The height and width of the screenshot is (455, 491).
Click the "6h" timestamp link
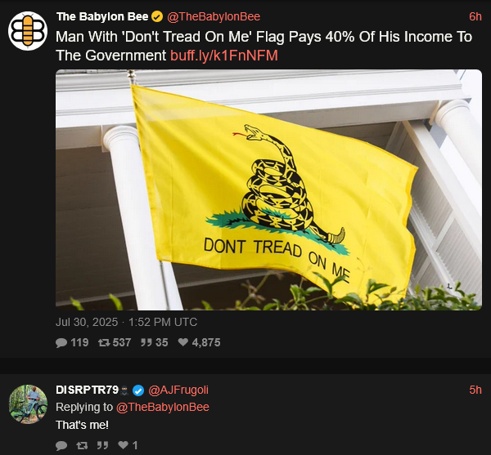(x=475, y=16)
